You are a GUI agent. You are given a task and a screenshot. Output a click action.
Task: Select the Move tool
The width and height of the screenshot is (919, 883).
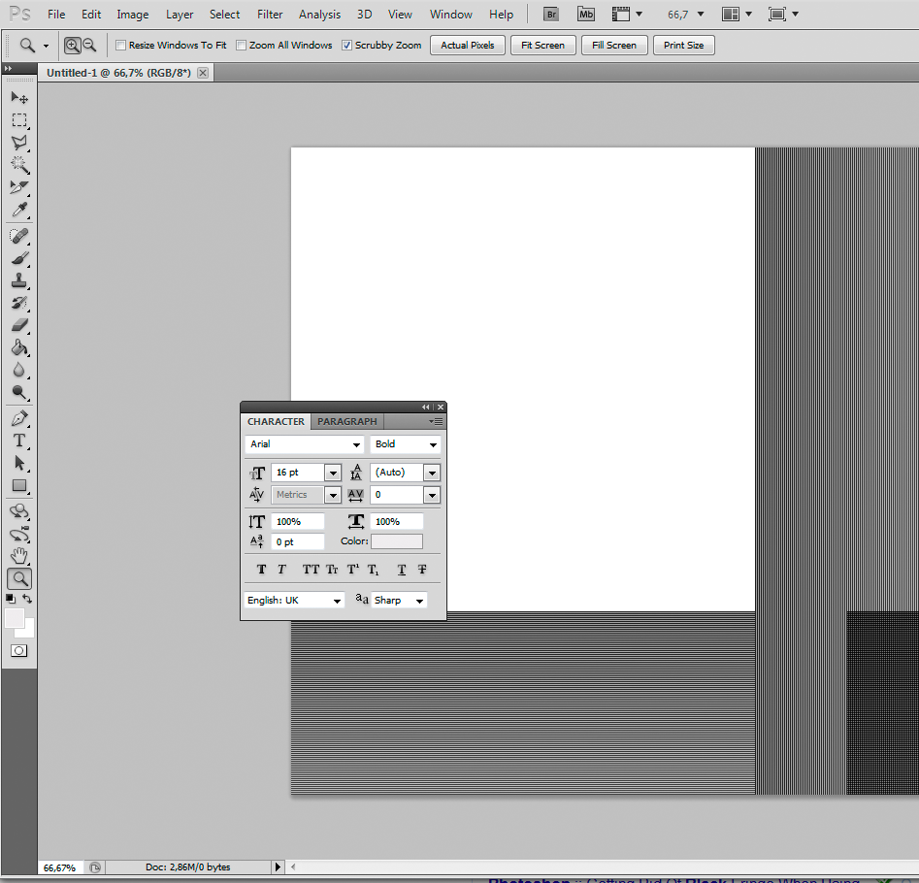coord(19,97)
